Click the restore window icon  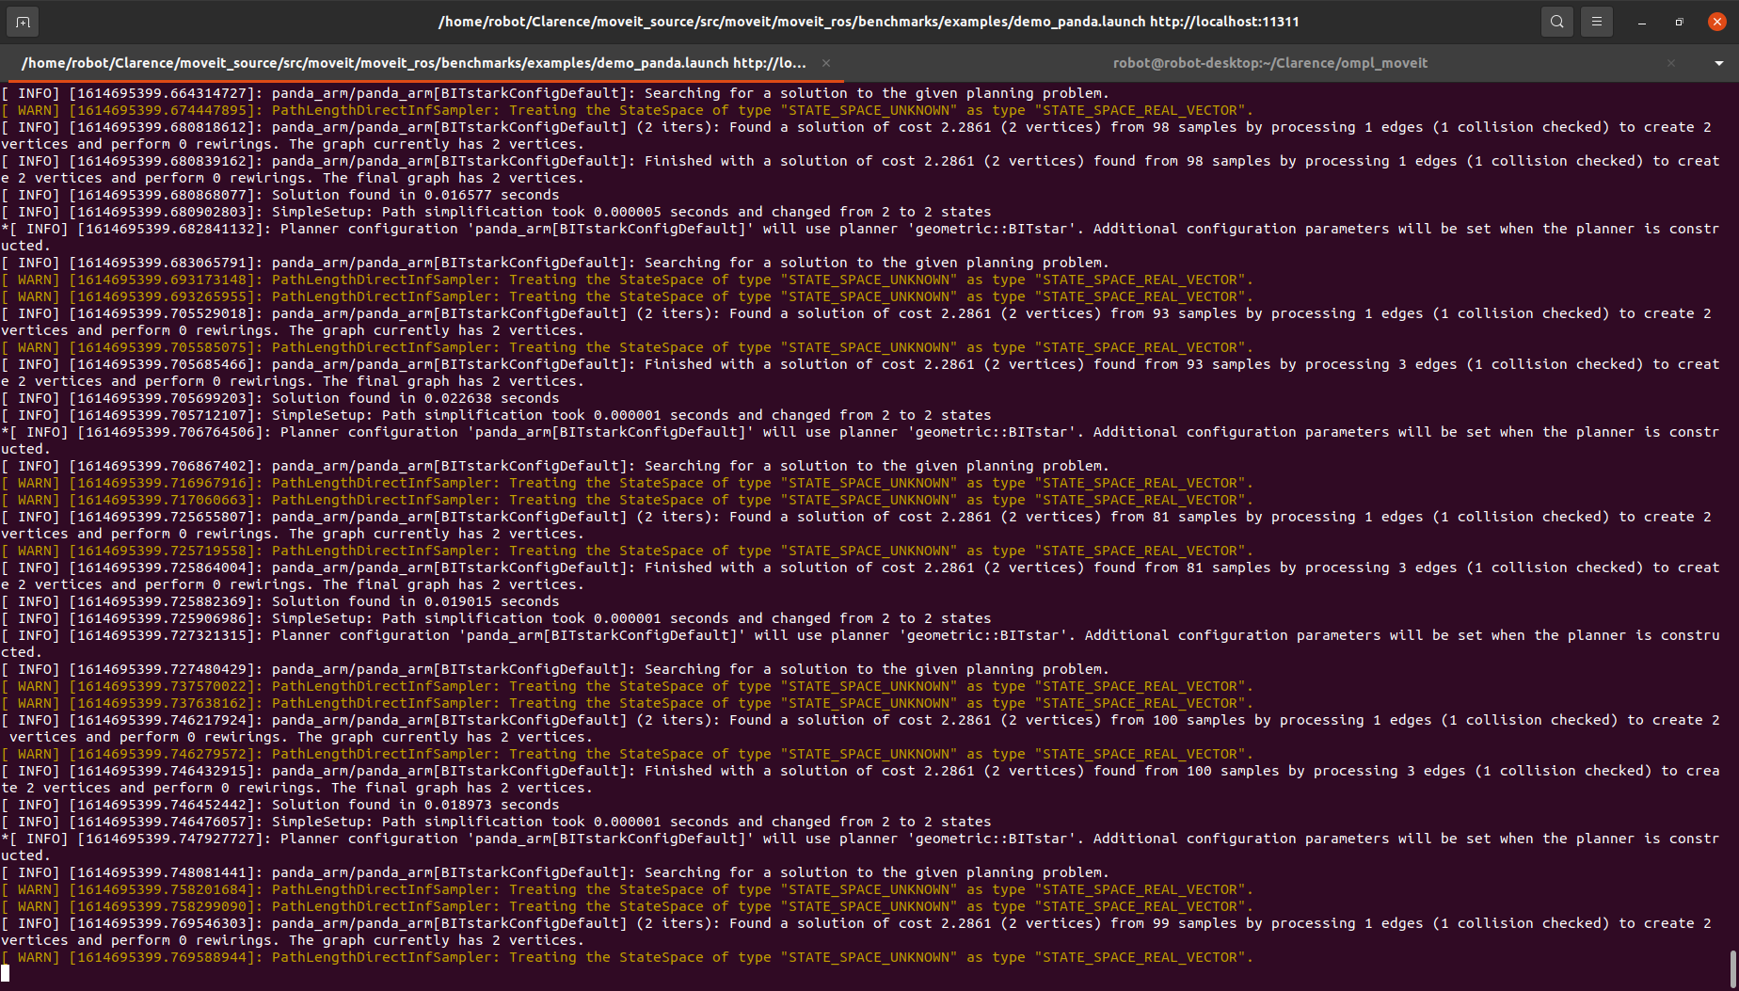(1679, 21)
